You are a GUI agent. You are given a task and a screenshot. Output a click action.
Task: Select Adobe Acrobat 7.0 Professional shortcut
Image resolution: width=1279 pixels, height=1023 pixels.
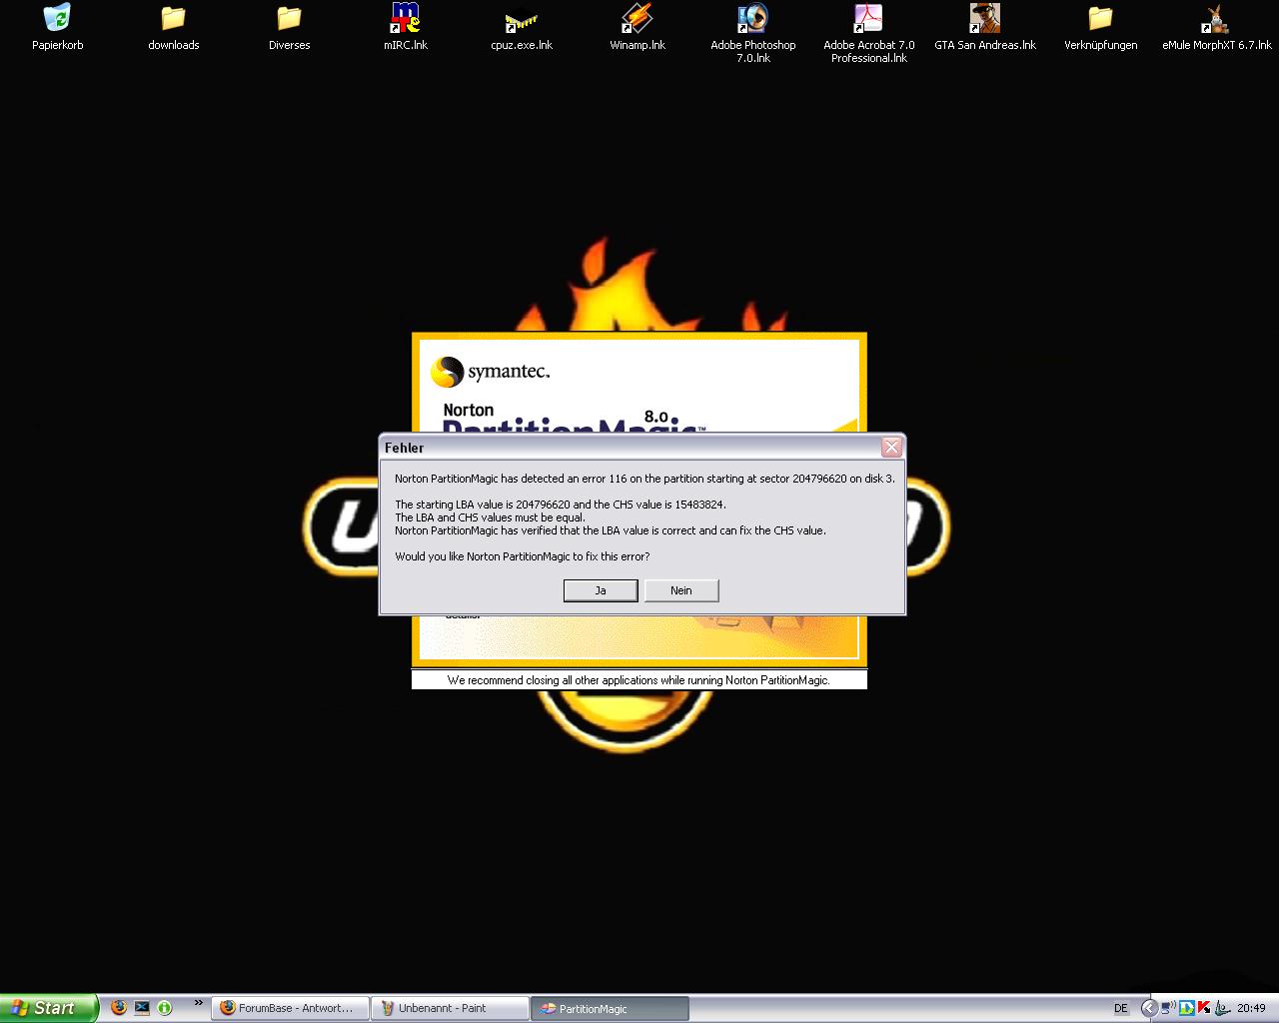(868, 33)
